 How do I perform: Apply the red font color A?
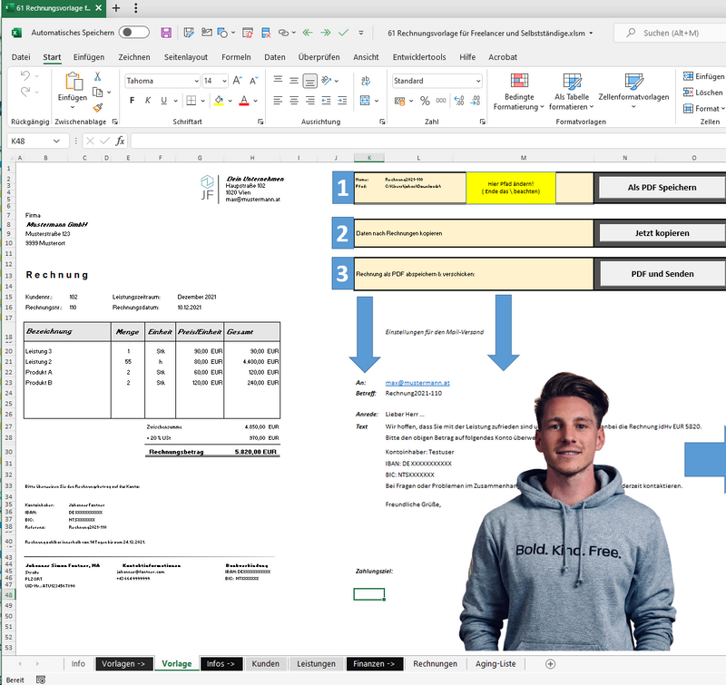pyautogui.click(x=244, y=101)
